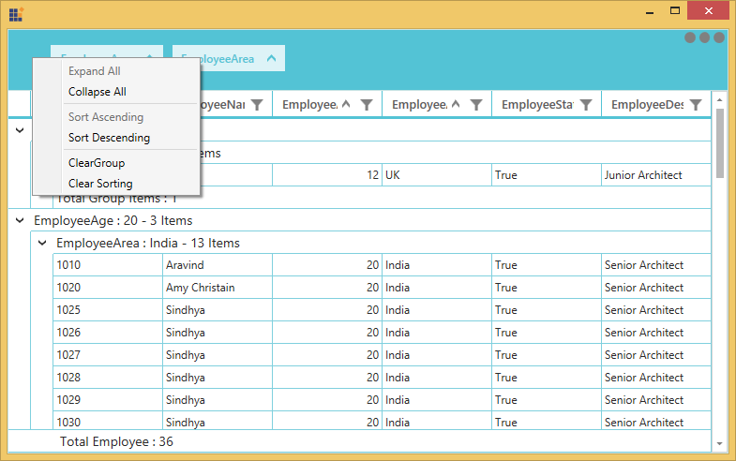Open filter for EmployeeDesignation column

click(696, 105)
